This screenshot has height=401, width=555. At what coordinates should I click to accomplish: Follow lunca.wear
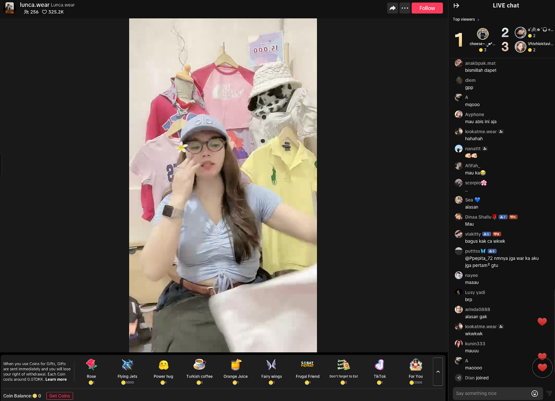tap(427, 8)
